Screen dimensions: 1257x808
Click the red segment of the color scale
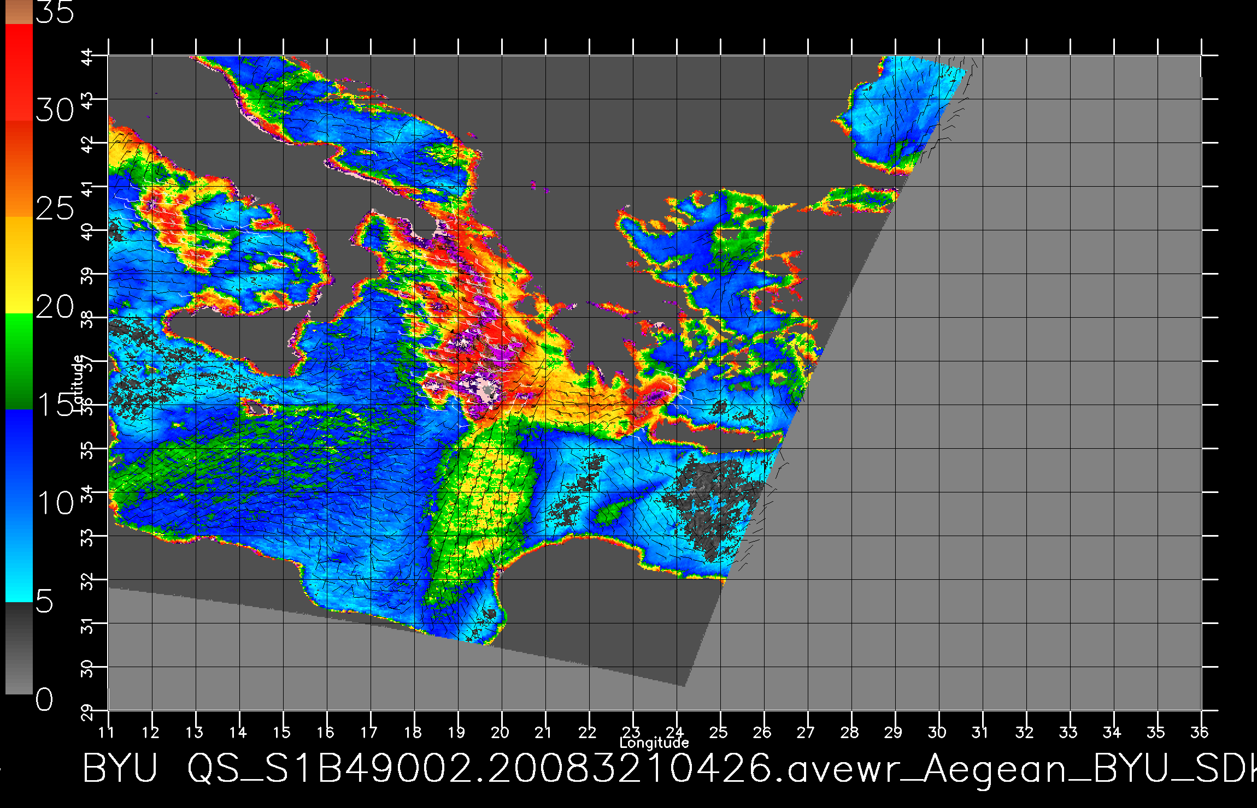click(x=19, y=72)
